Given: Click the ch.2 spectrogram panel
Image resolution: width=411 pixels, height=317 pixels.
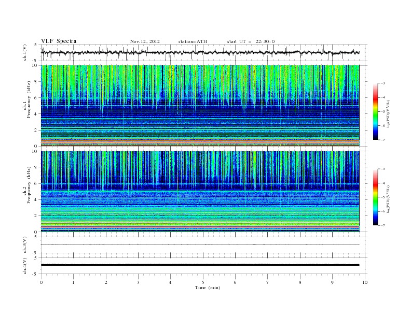Looking at the screenshot, I should [x=200, y=192].
